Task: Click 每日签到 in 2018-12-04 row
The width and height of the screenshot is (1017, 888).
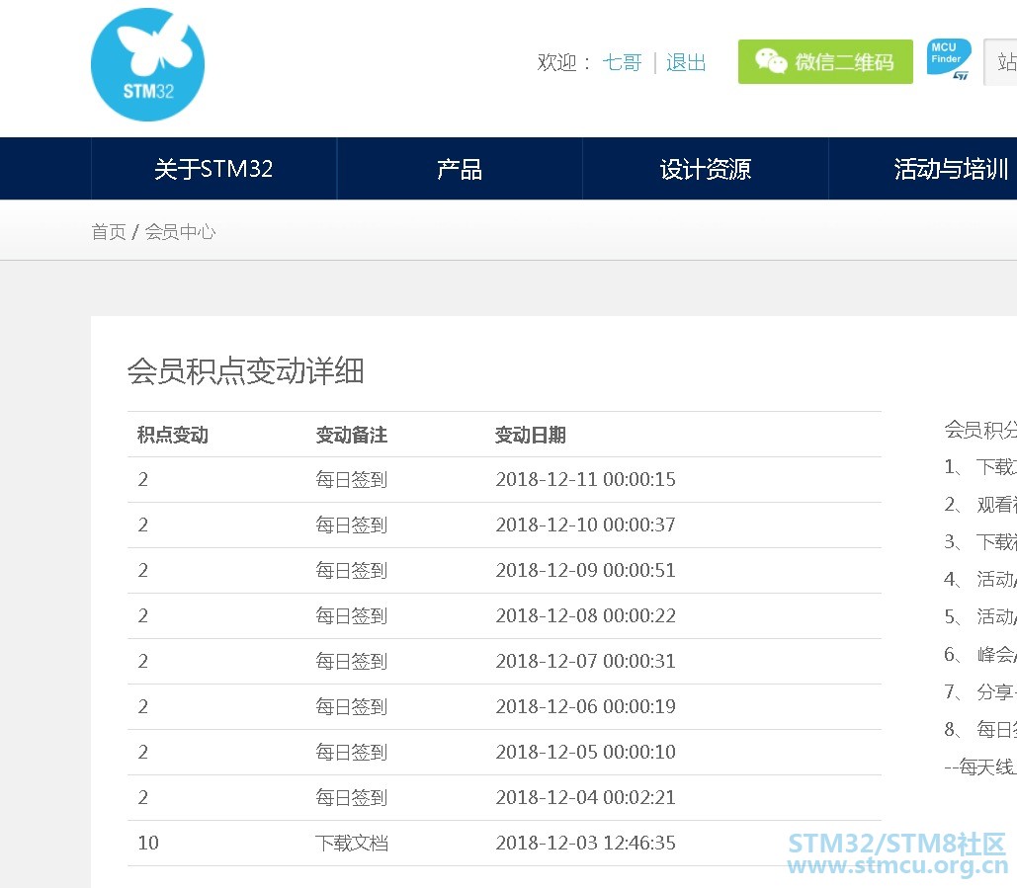Action: [x=352, y=797]
